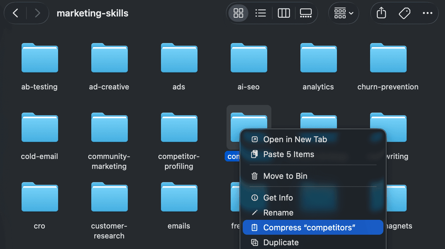Click the competitor-profiling folder name

coord(179,161)
